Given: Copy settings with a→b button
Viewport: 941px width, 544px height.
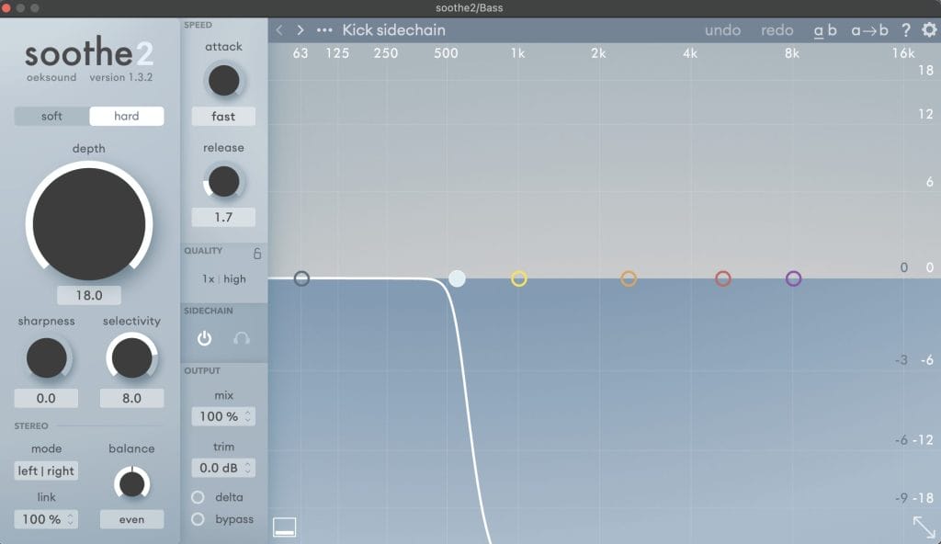Looking at the screenshot, I should pyautogui.click(x=869, y=30).
